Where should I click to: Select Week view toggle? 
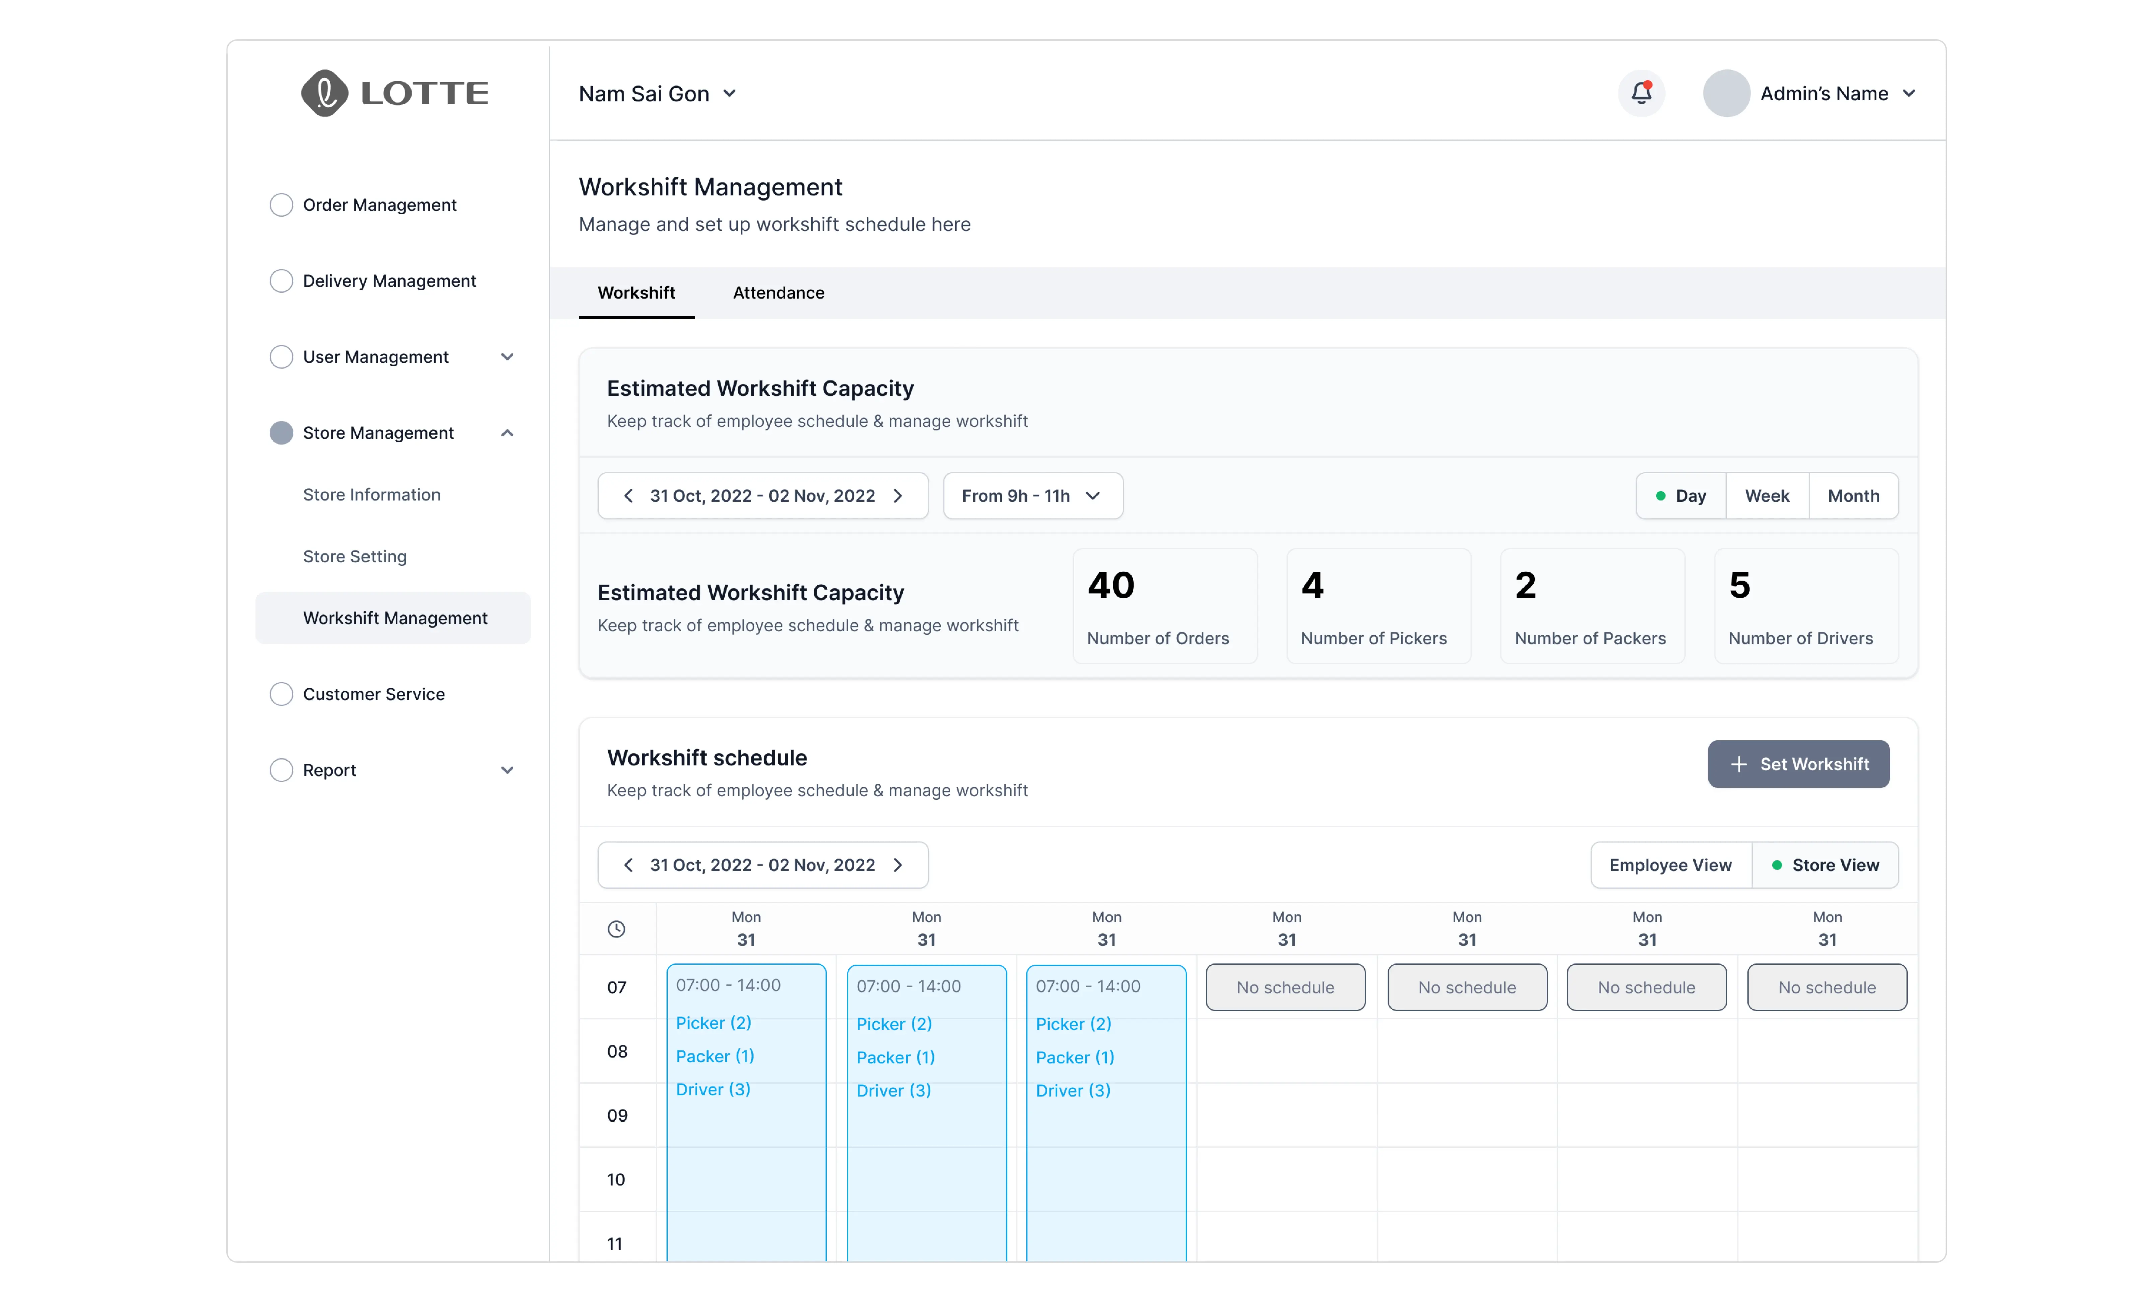pyautogui.click(x=1767, y=496)
